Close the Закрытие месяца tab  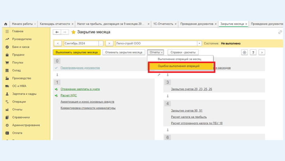246,24
